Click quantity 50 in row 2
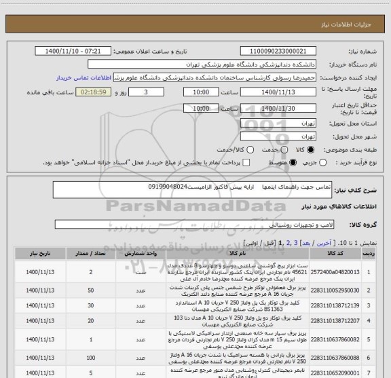 [90, 290]
